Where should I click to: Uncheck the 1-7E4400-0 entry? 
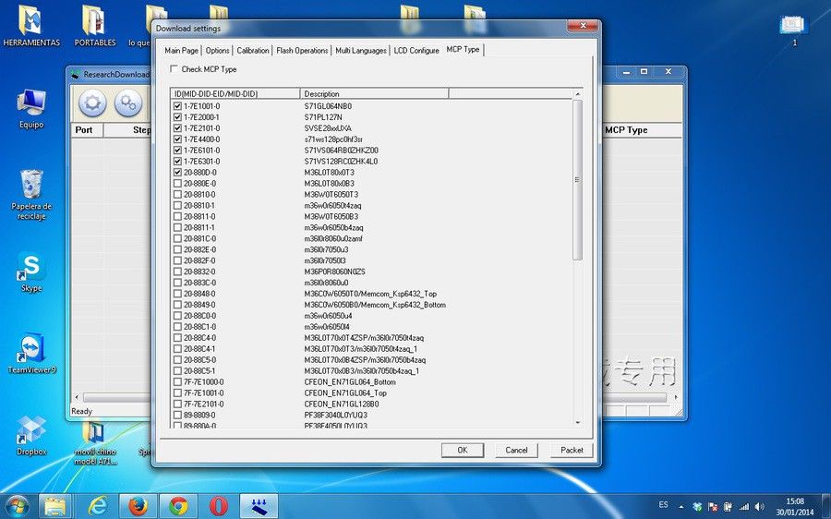tap(177, 139)
